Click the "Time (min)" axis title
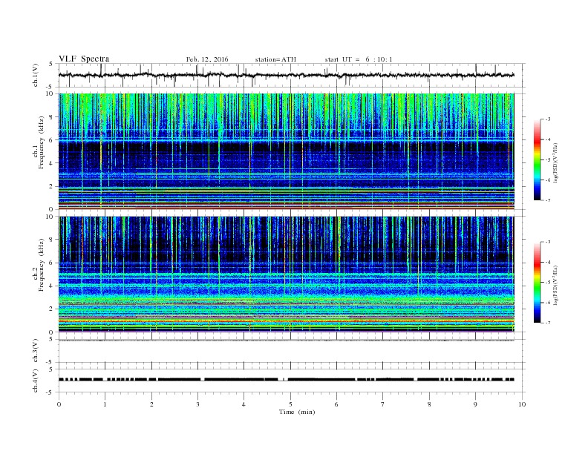Viewport: 588px width, 454px height. (x=297, y=412)
